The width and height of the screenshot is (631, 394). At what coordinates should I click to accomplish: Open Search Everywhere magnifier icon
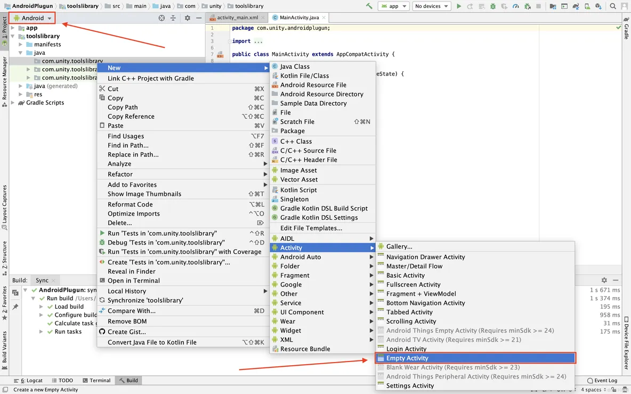[612, 6]
